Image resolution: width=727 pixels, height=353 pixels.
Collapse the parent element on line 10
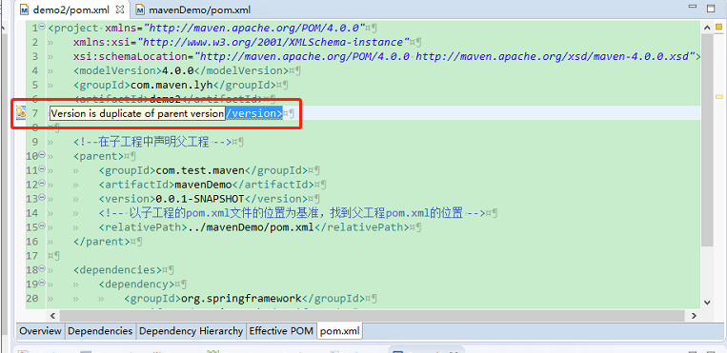tap(42, 155)
